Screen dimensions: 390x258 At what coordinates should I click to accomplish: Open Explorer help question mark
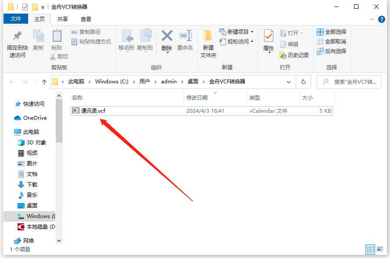pyautogui.click(x=381, y=19)
